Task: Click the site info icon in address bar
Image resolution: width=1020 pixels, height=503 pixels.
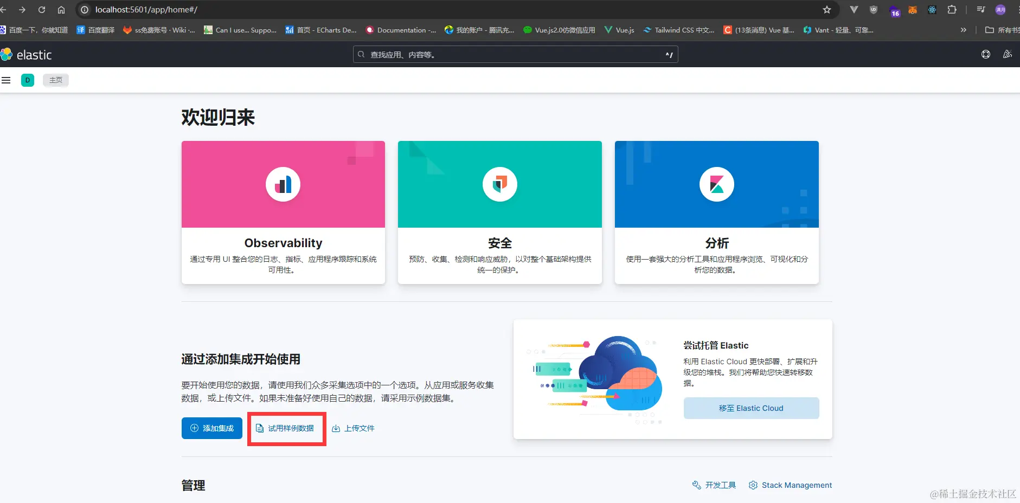Action: point(85,10)
